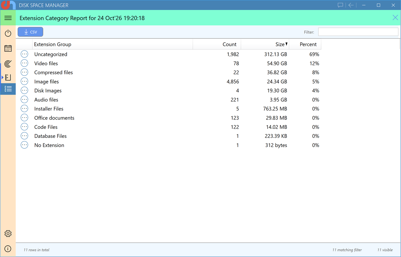Screen dimensions: 401x257
Task: Open the radar scan icon
Action: point(8,64)
